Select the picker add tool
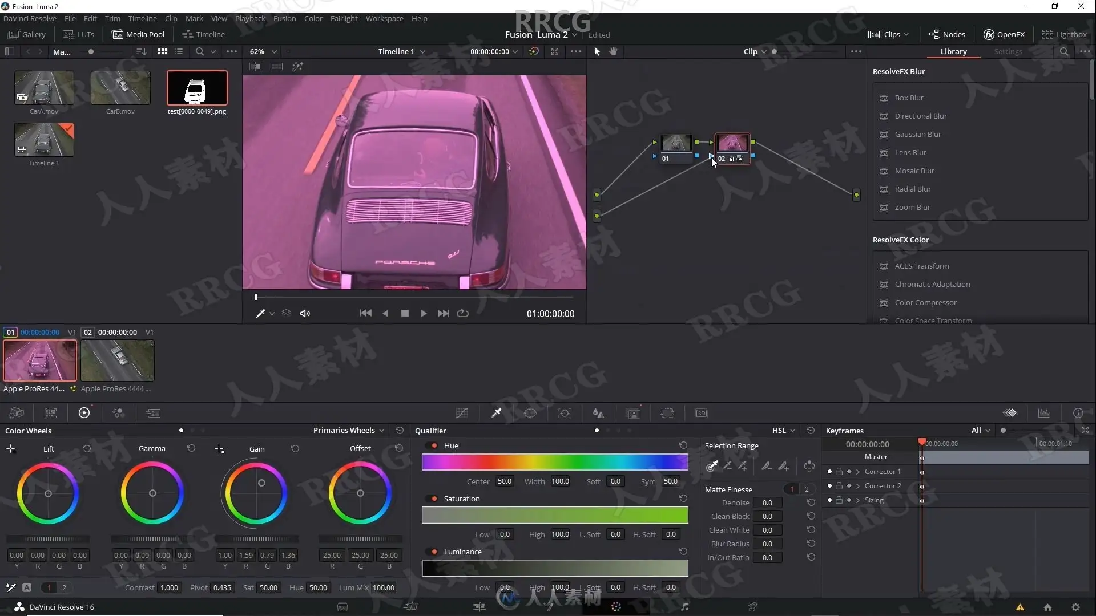The width and height of the screenshot is (1096, 616). coord(743,466)
